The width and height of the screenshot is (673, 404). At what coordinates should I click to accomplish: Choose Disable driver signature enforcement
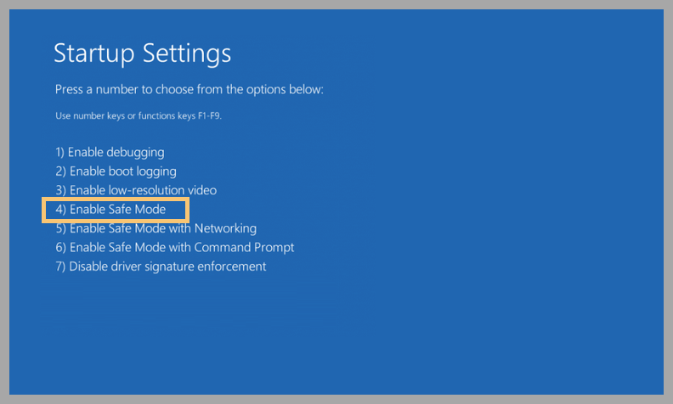161,267
